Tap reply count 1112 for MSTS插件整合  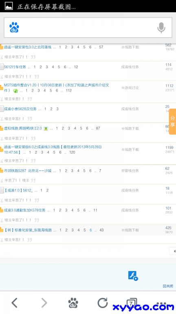pyautogui.click(x=169, y=86)
